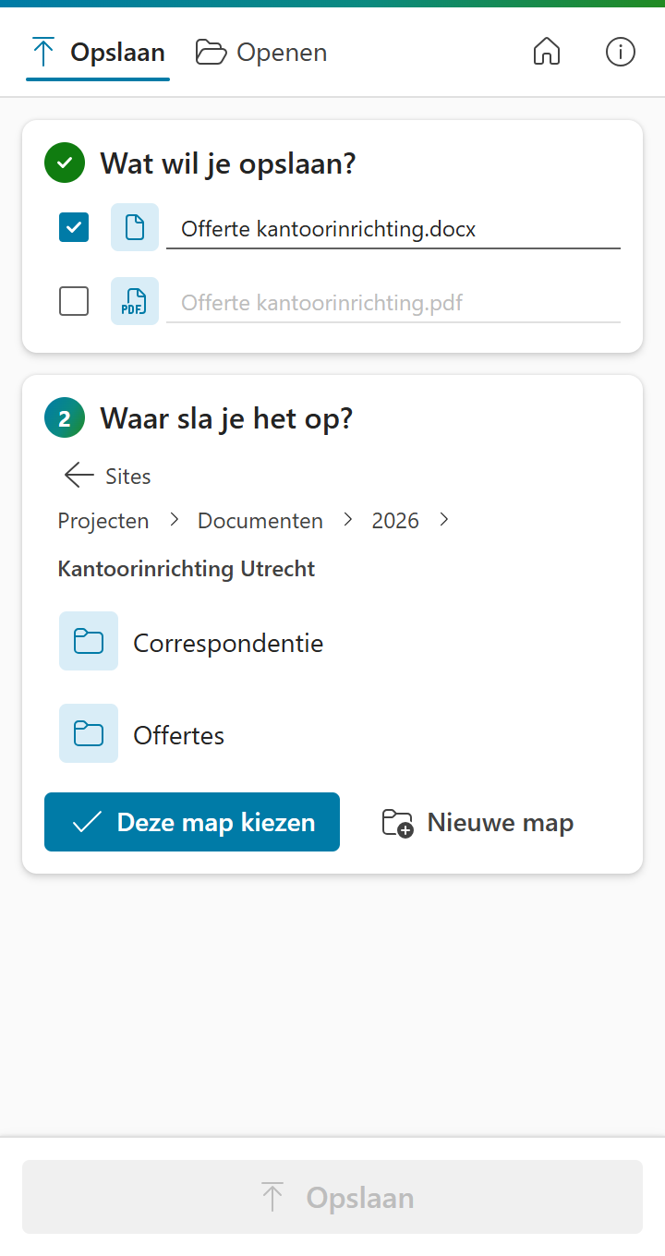Enable the PDF copy checkbox
The width and height of the screenshot is (665, 1256).
[x=74, y=301]
